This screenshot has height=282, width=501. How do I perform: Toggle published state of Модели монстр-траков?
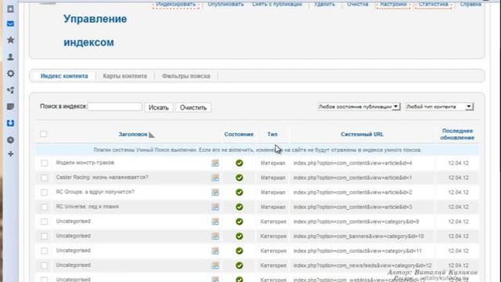(x=240, y=163)
